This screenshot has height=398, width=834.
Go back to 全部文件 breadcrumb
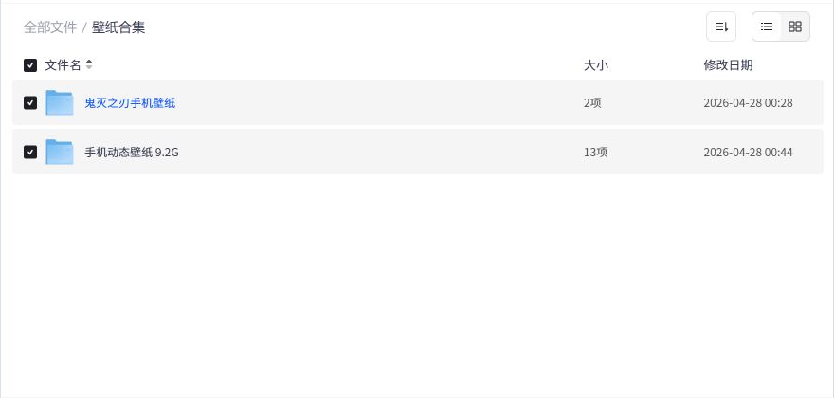50,27
